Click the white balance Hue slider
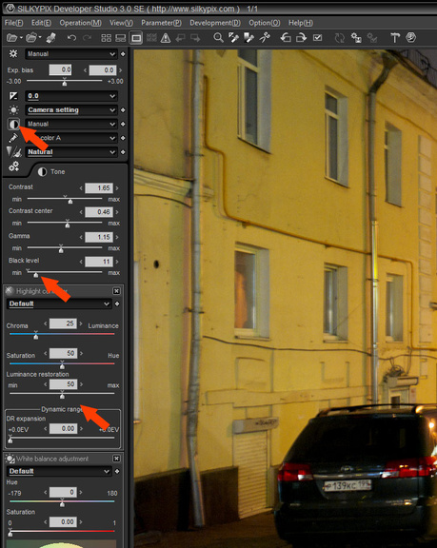This screenshot has height=548, width=437. click(x=62, y=502)
